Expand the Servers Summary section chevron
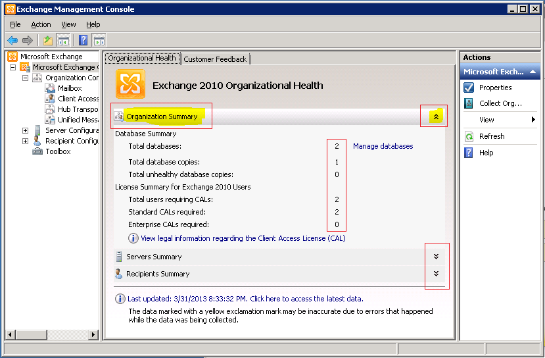This screenshot has height=358, width=545. [437, 257]
